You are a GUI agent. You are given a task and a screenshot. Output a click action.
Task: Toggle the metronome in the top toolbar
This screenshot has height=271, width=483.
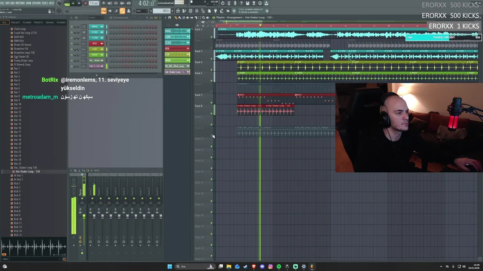click(104, 3)
